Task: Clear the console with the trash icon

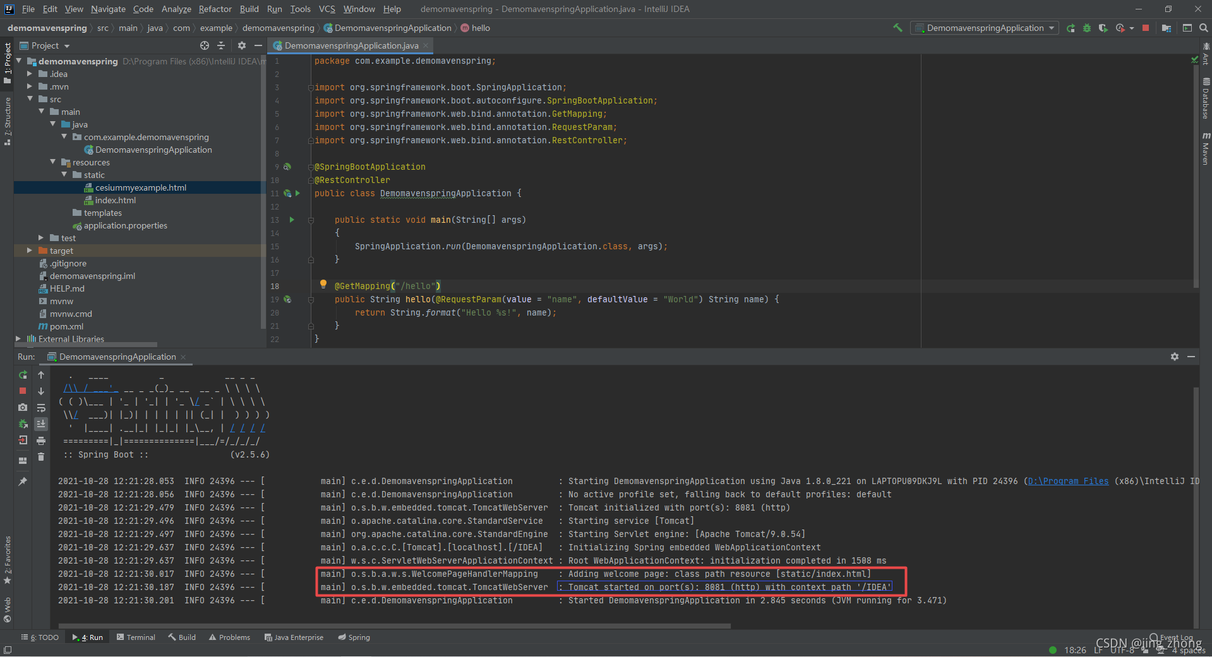Action: [x=41, y=457]
